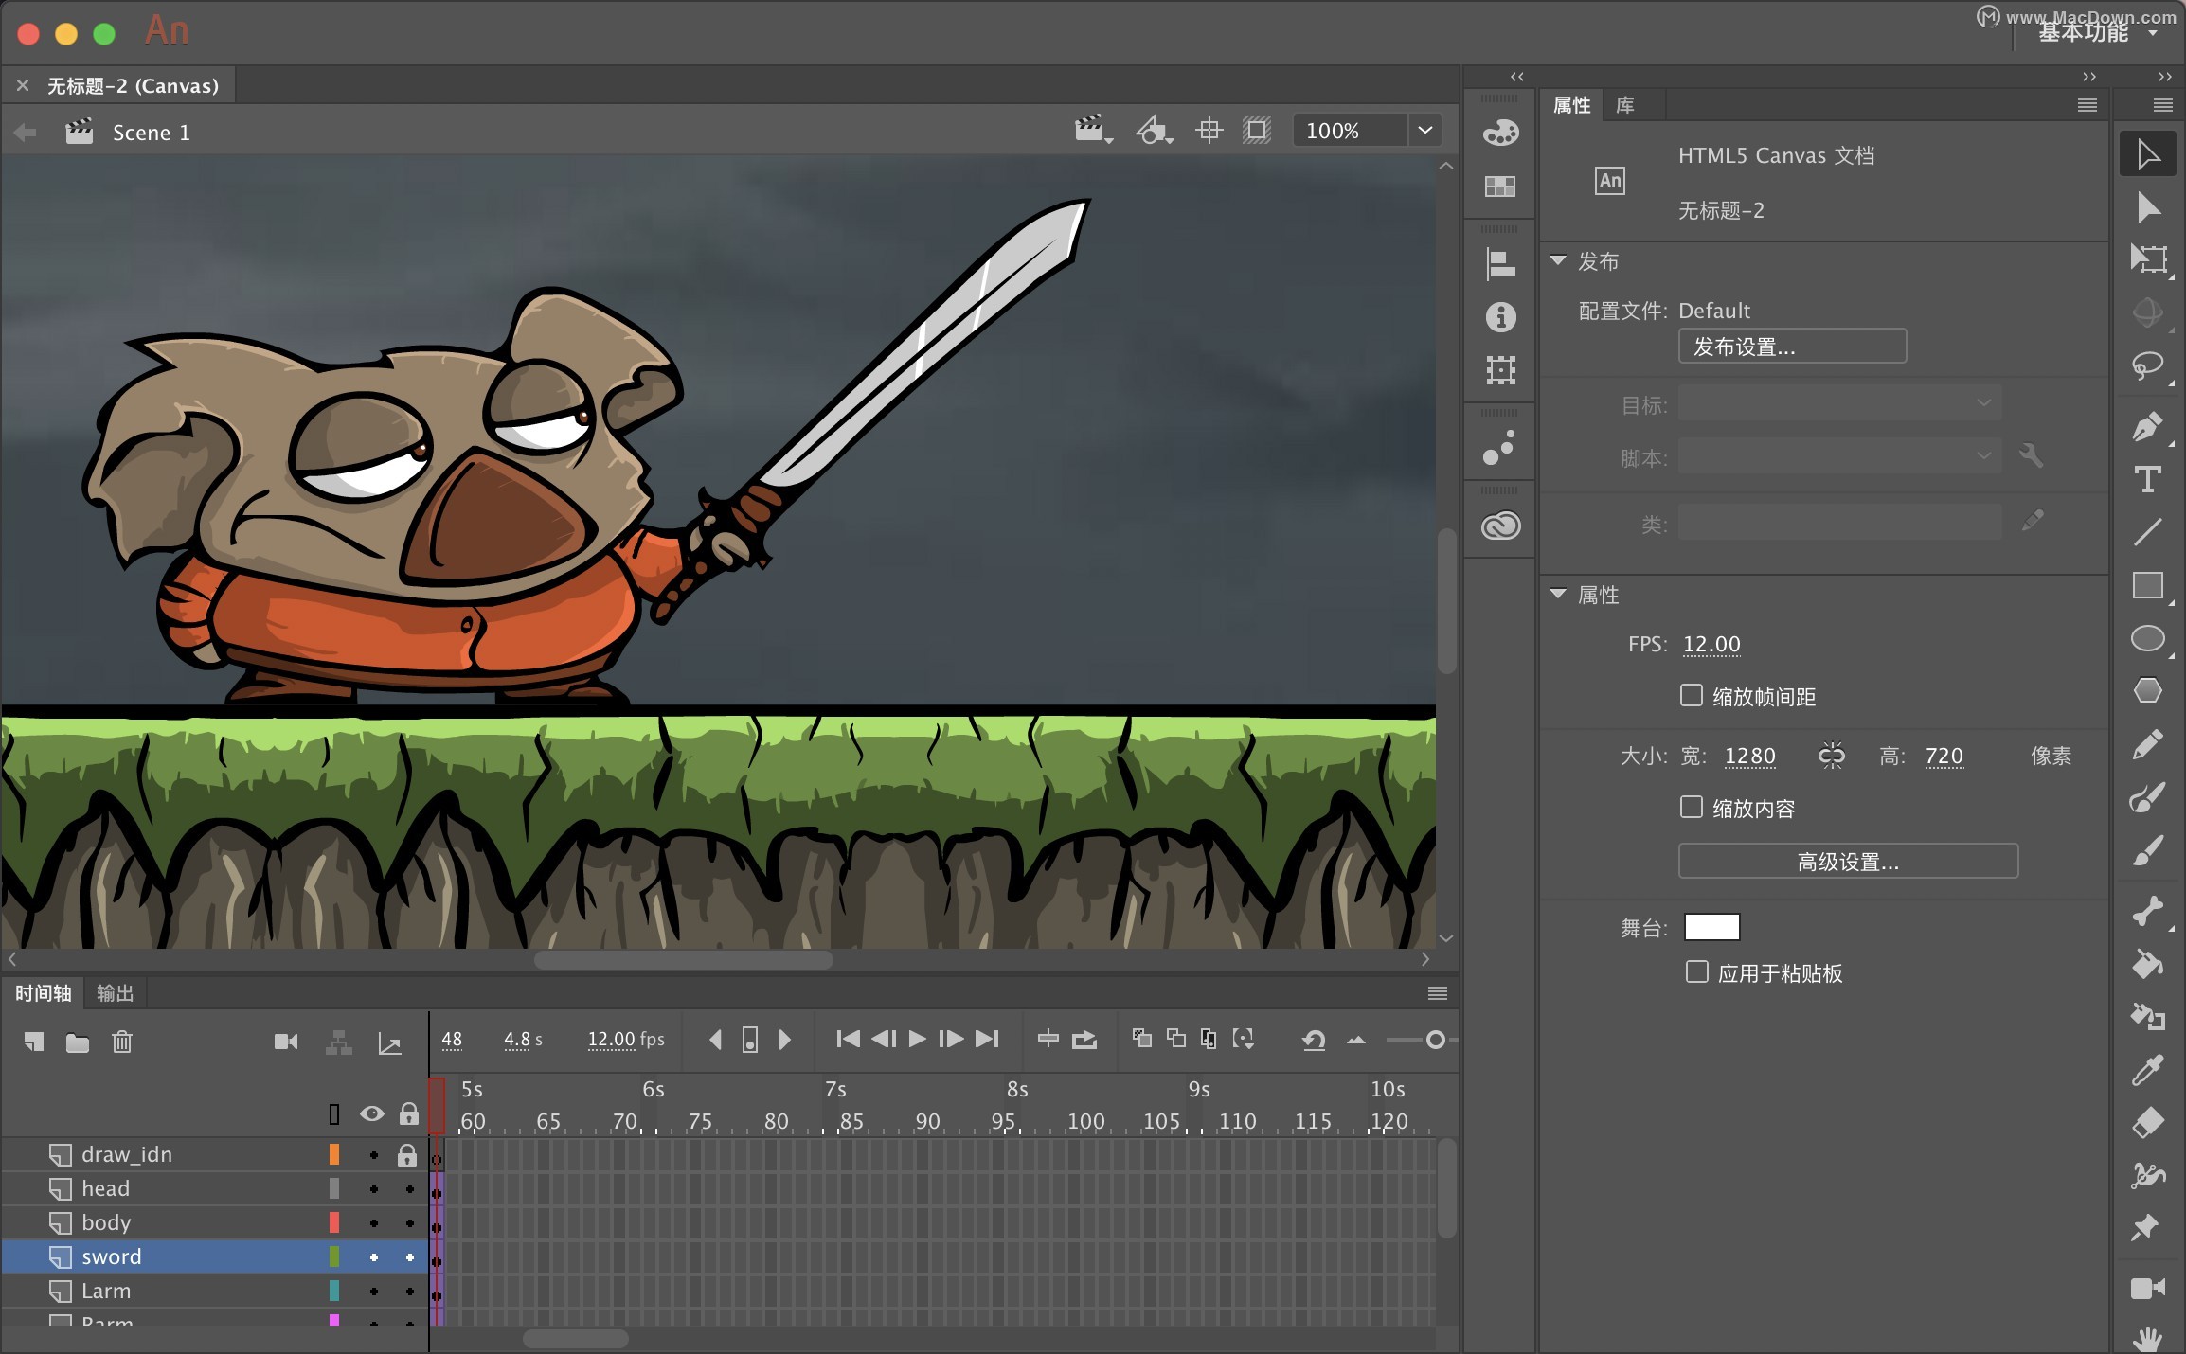2186x1354 pixels.
Task: Select the Lasso tool
Action: [2147, 366]
